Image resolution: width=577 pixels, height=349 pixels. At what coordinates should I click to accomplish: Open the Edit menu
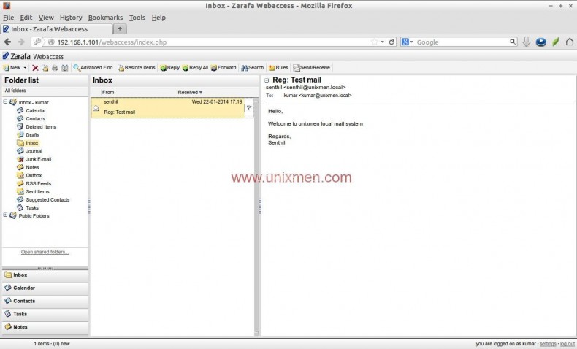pyautogui.click(x=26, y=18)
